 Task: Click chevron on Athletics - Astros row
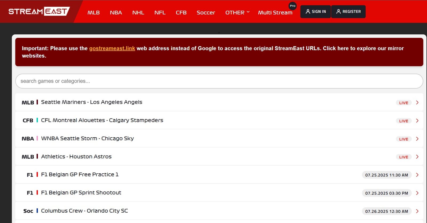[x=417, y=157]
